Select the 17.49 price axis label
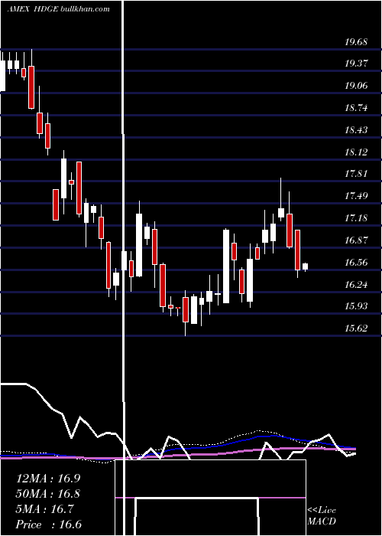The image size is (382, 536). [356, 196]
